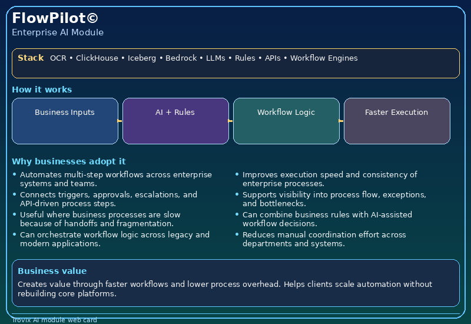Click the Business value heading
Image resolution: width=471 pixels, height=324 pixels.
coord(52,271)
